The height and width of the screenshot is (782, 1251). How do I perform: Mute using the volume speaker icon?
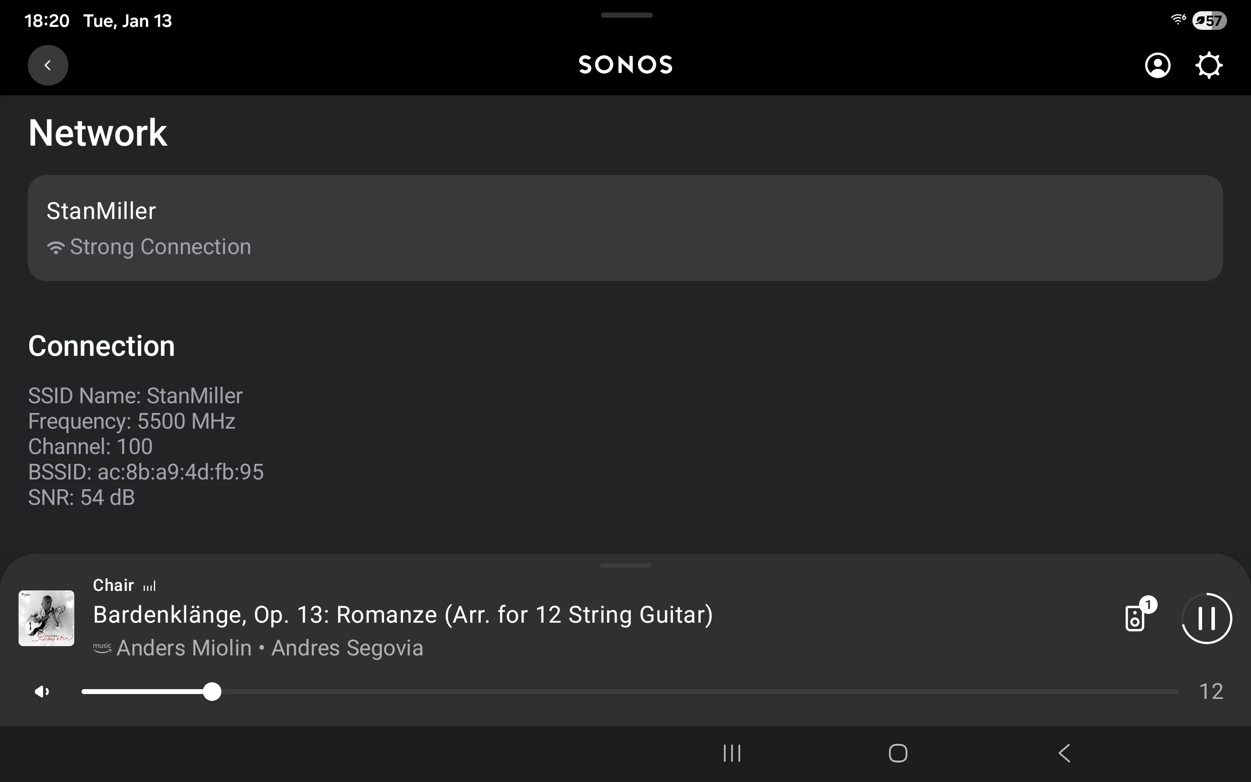(42, 692)
